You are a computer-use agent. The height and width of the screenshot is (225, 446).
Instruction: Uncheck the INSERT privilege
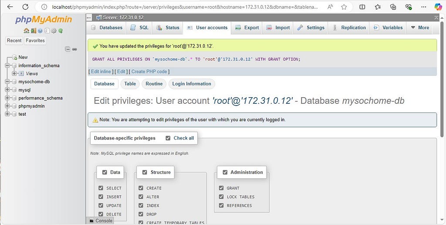coord(101,197)
